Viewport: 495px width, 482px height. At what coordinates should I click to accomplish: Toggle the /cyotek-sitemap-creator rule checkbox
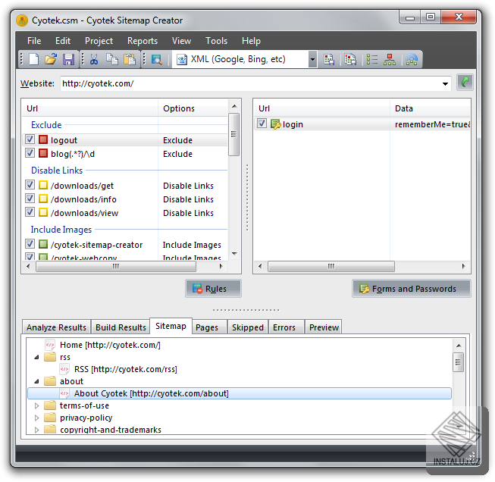tap(30, 244)
